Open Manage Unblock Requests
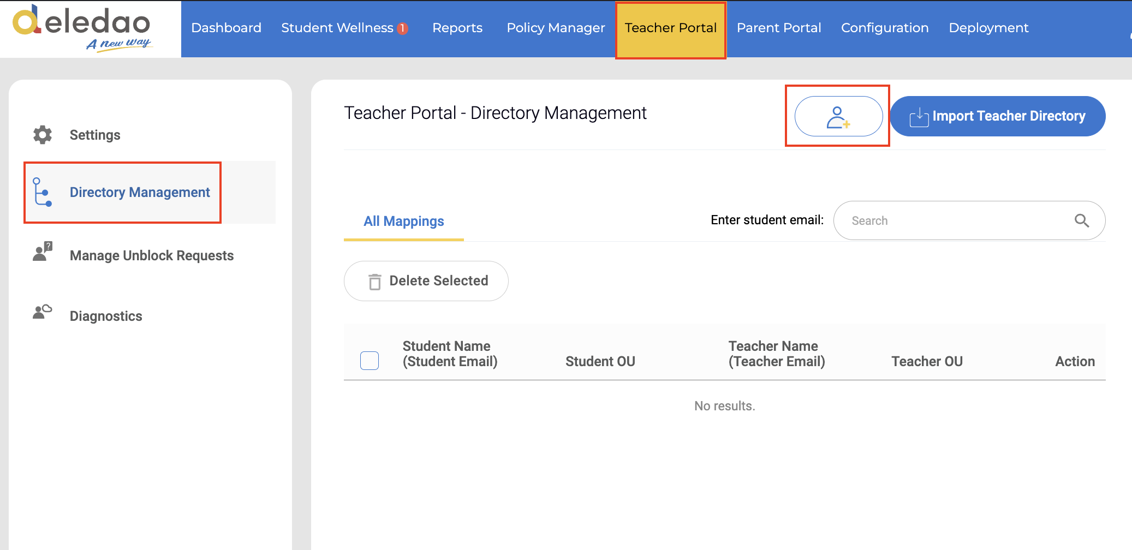Image resolution: width=1132 pixels, height=550 pixels. click(152, 255)
